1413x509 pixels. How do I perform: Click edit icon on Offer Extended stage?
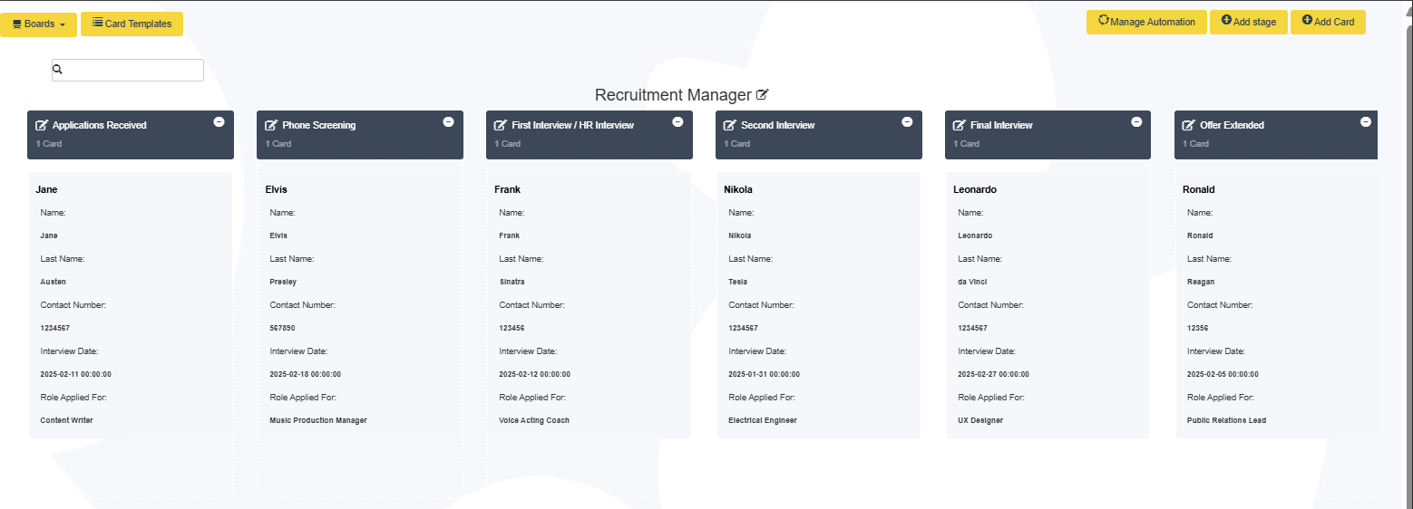click(x=1189, y=125)
